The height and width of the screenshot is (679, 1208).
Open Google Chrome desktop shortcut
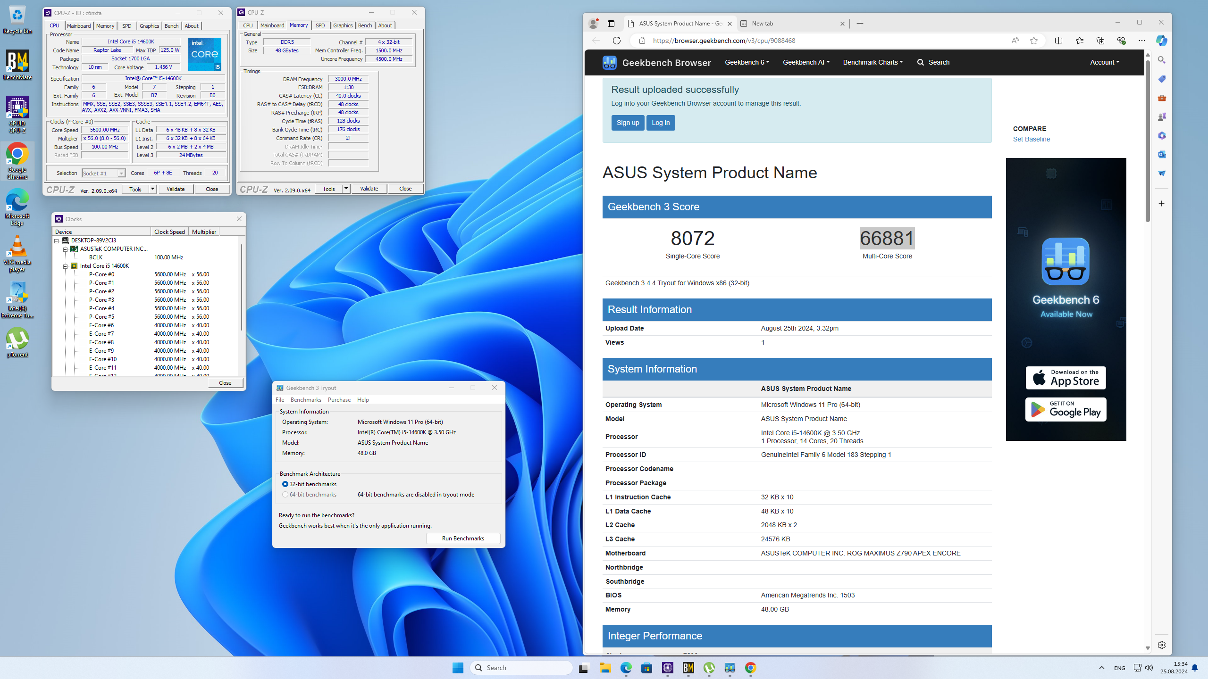click(x=17, y=161)
